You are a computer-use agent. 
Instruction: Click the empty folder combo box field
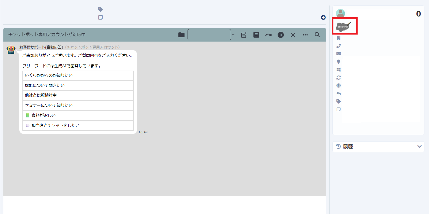pyautogui.click(x=209, y=35)
